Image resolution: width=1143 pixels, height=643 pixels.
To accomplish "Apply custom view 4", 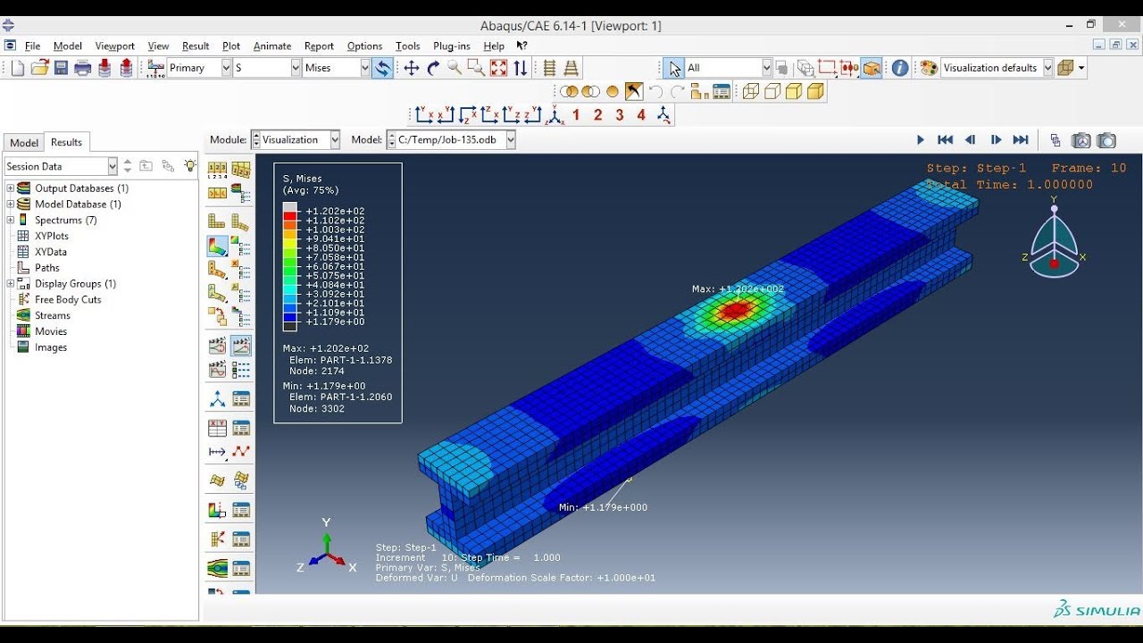I will click(641, 114).
